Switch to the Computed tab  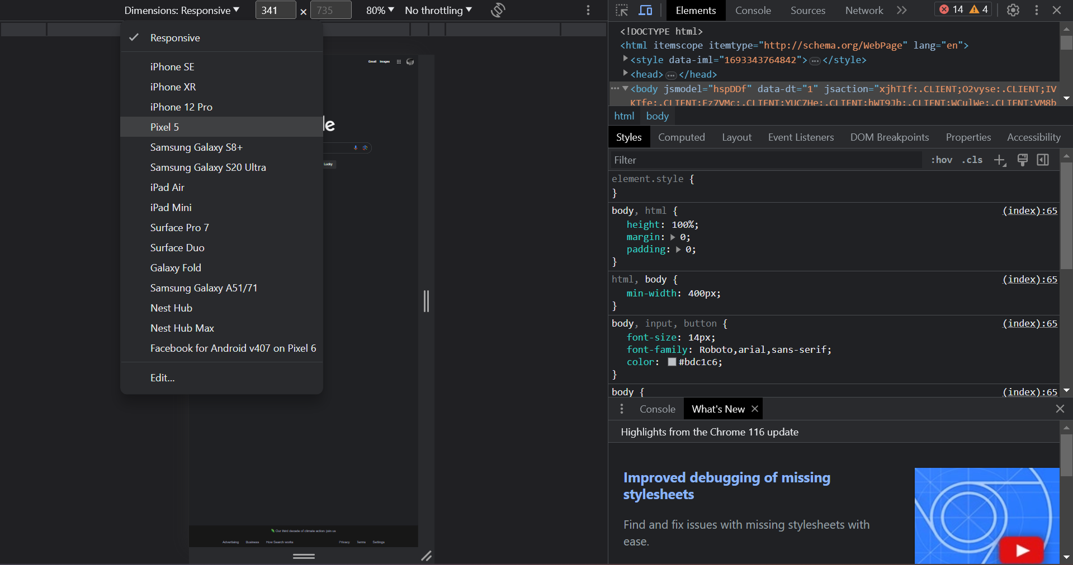pyautogui.click(x=681, y=137)
